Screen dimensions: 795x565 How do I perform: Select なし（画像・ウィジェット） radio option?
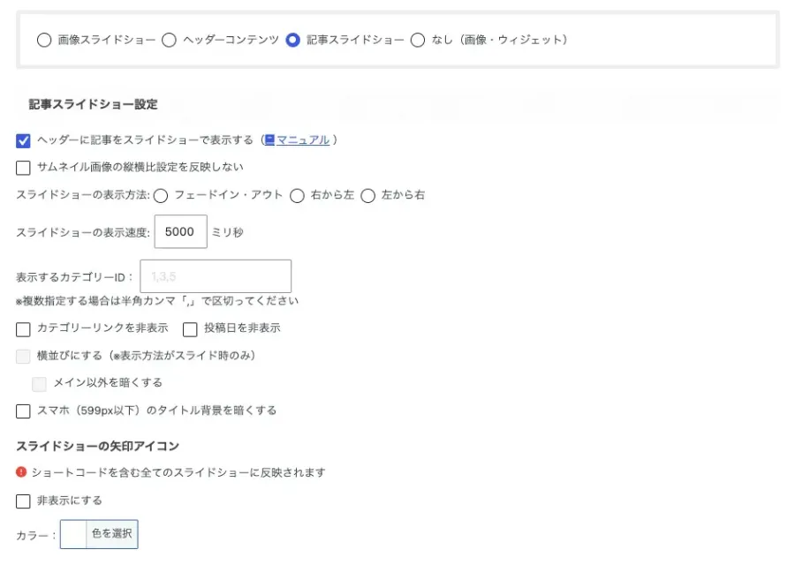pos(418,40)
